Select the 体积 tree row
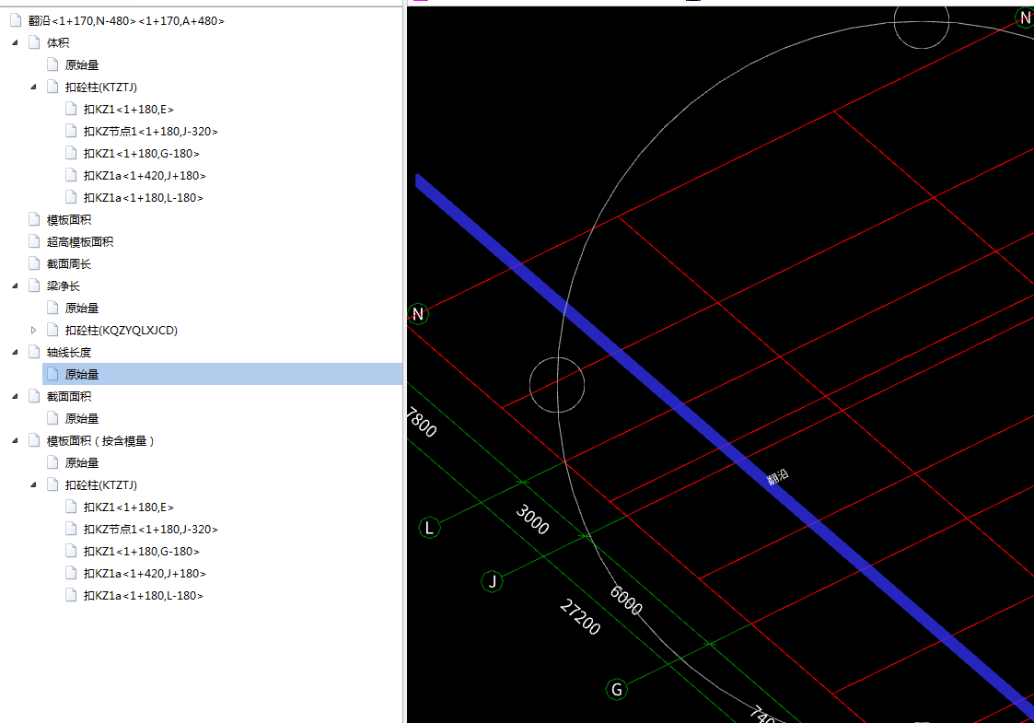 pyautogui.click(x=57, y=43)
